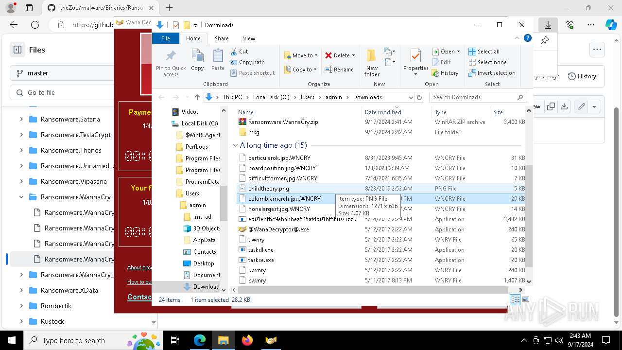
Task: Click the Search Downloads field
Action: pos(478,97)
